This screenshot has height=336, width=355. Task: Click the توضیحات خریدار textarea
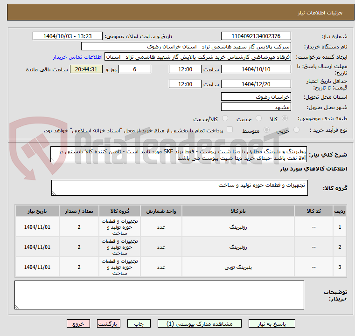pyautogui.click(x=159, y=295)
